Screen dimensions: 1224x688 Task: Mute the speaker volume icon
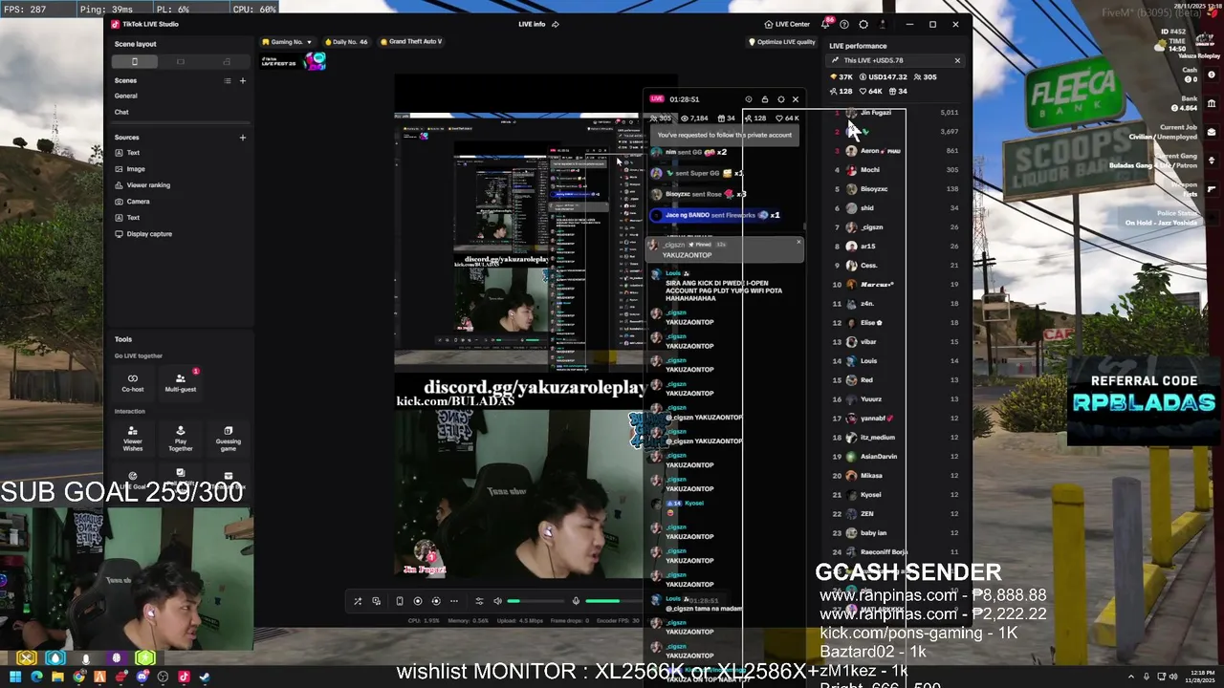[497, 601]
